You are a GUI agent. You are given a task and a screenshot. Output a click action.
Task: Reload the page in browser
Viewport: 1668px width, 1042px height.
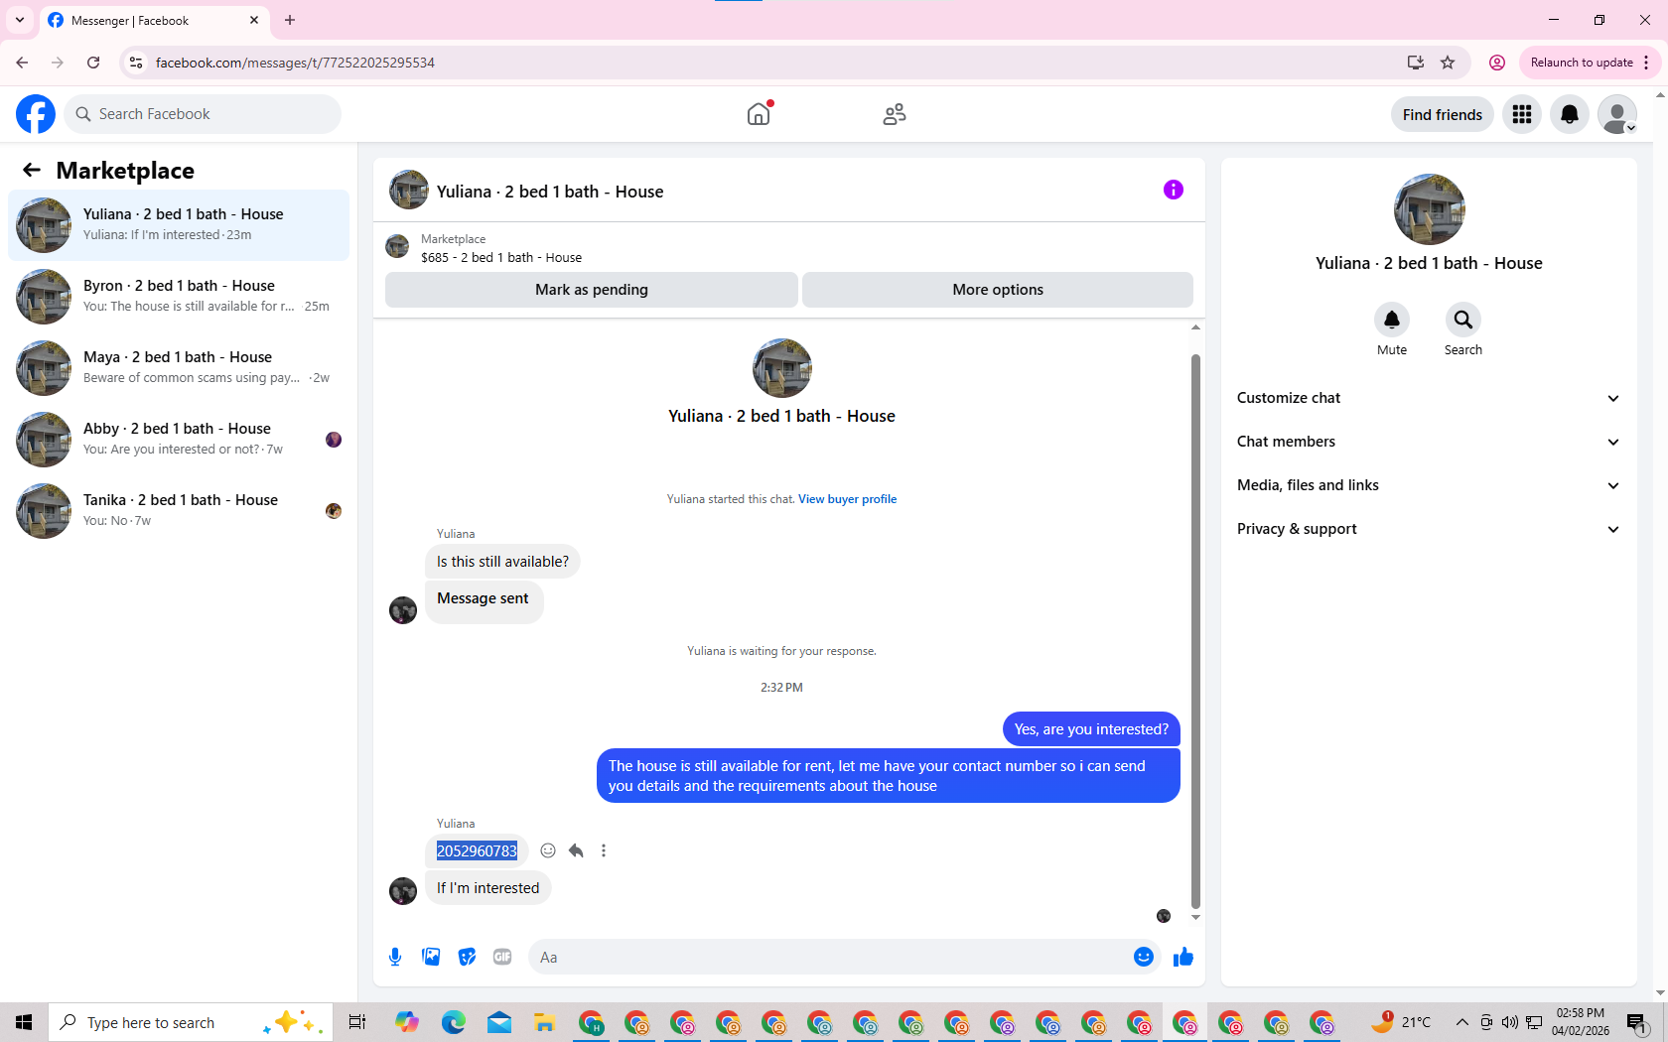click(93, 63)
